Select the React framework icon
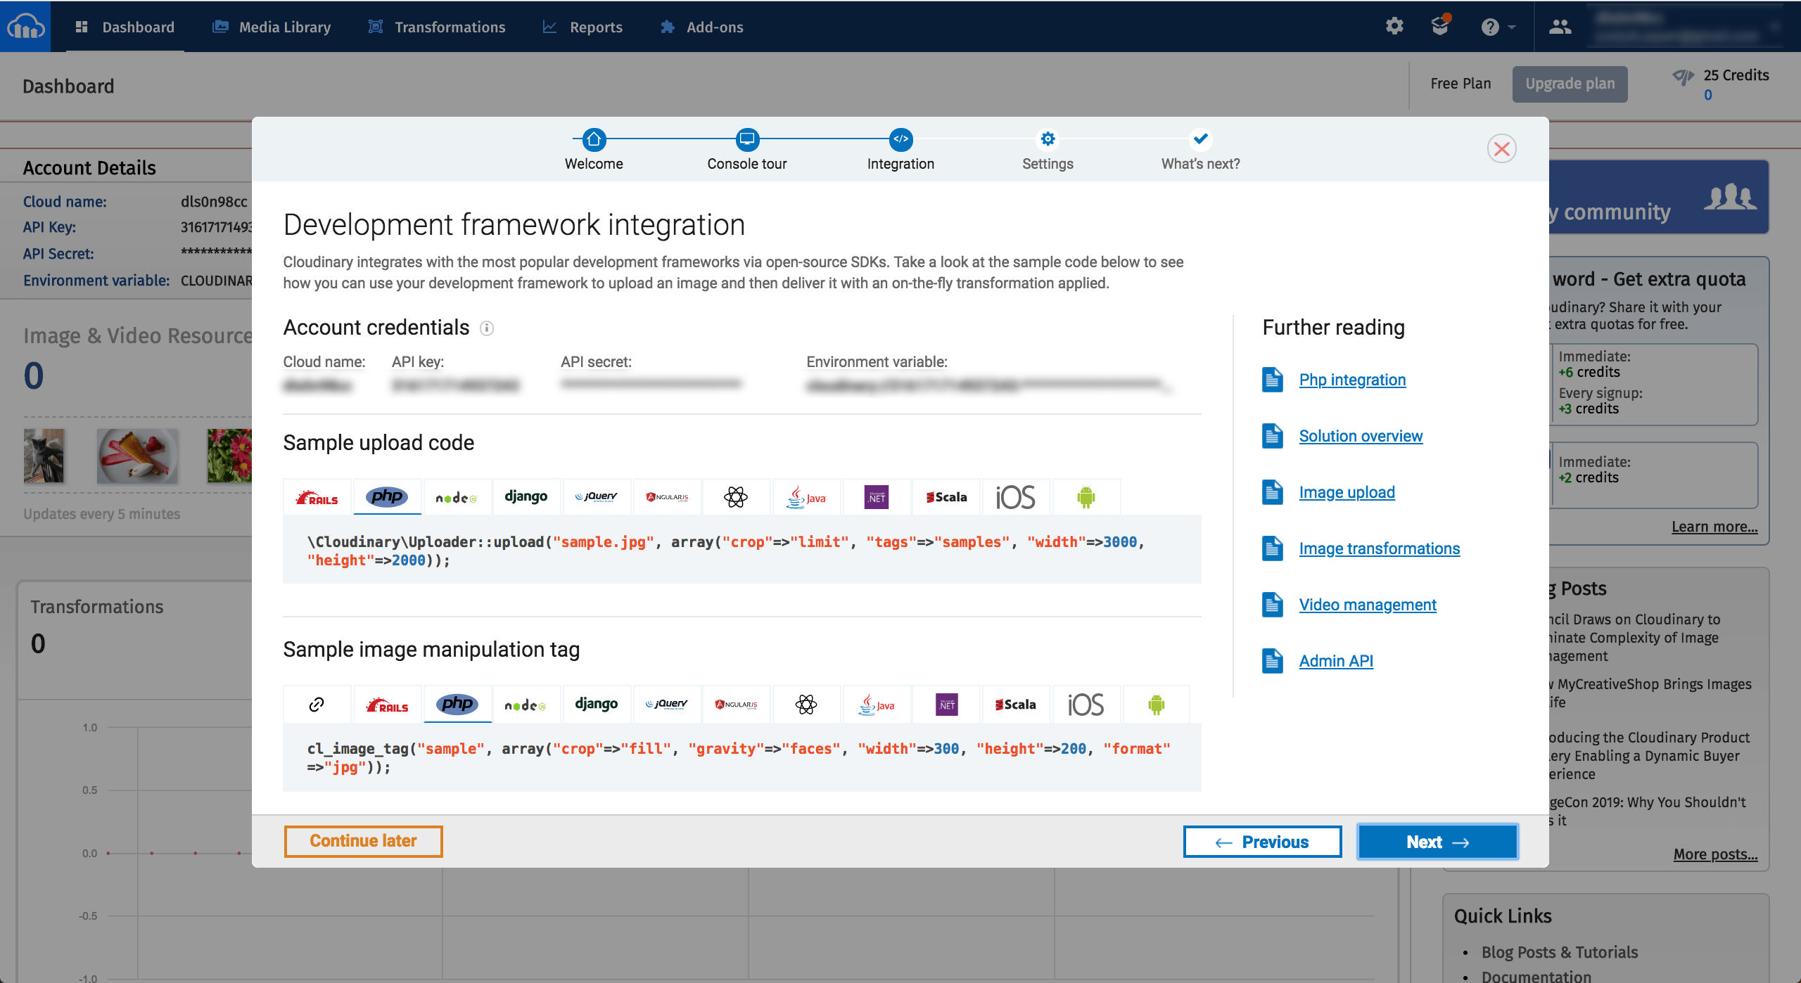The width and height of the screenshot is (1801, 983). [735, 496]
